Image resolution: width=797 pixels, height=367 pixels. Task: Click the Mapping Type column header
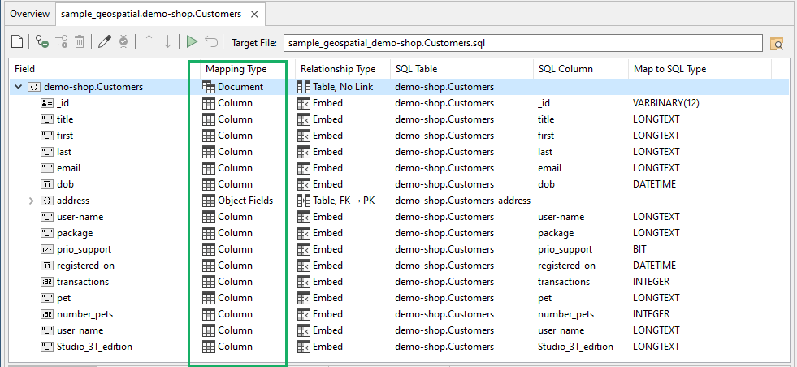pos(236,69)
